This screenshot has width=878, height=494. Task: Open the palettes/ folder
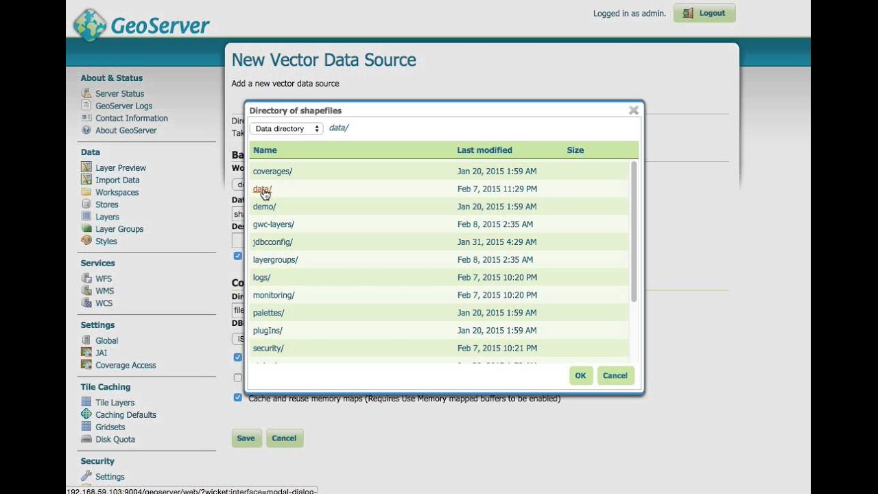[x=268, y=313]
